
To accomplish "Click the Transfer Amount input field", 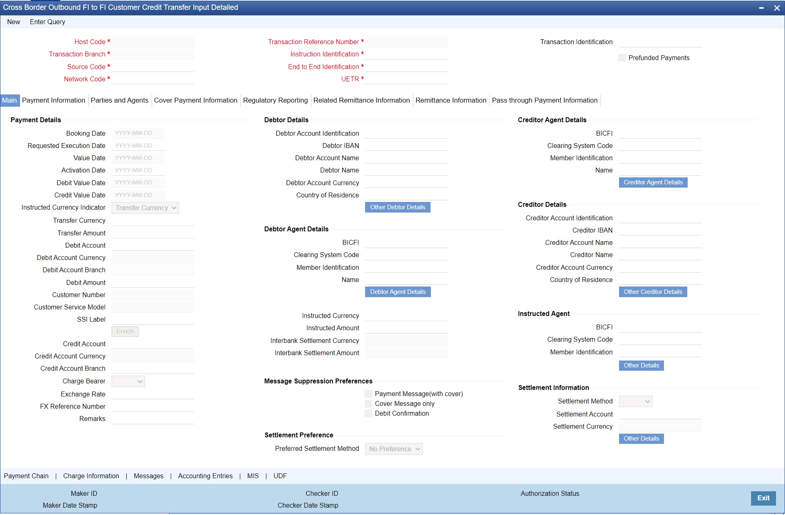I will 153,233.
